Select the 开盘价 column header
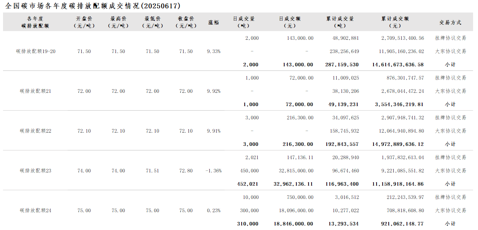This screenshot has width=478, height=230. click(84, 22)
